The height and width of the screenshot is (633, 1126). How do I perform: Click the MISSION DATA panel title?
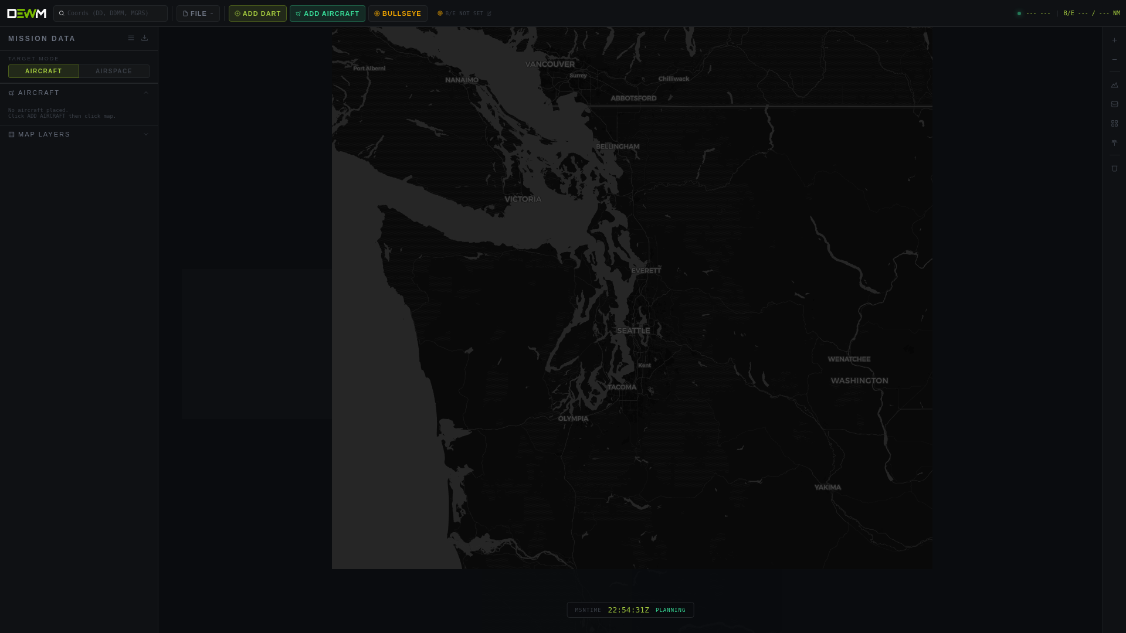tap(42, 39)
